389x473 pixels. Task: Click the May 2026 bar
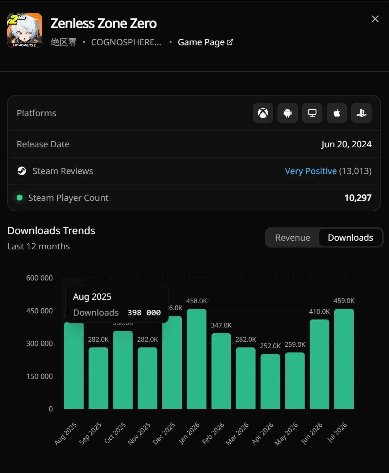pos(295,381)
